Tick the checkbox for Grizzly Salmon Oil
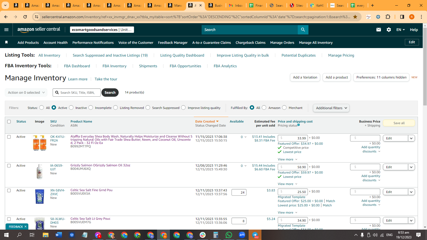Image resolution: width=427 pixels, height=240 pixels. click(x=9, y=166)
